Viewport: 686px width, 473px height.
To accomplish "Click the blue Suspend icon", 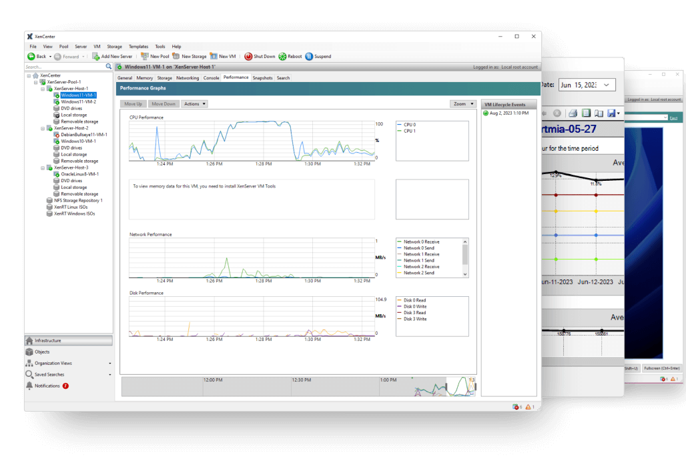I will coord(309,57).
